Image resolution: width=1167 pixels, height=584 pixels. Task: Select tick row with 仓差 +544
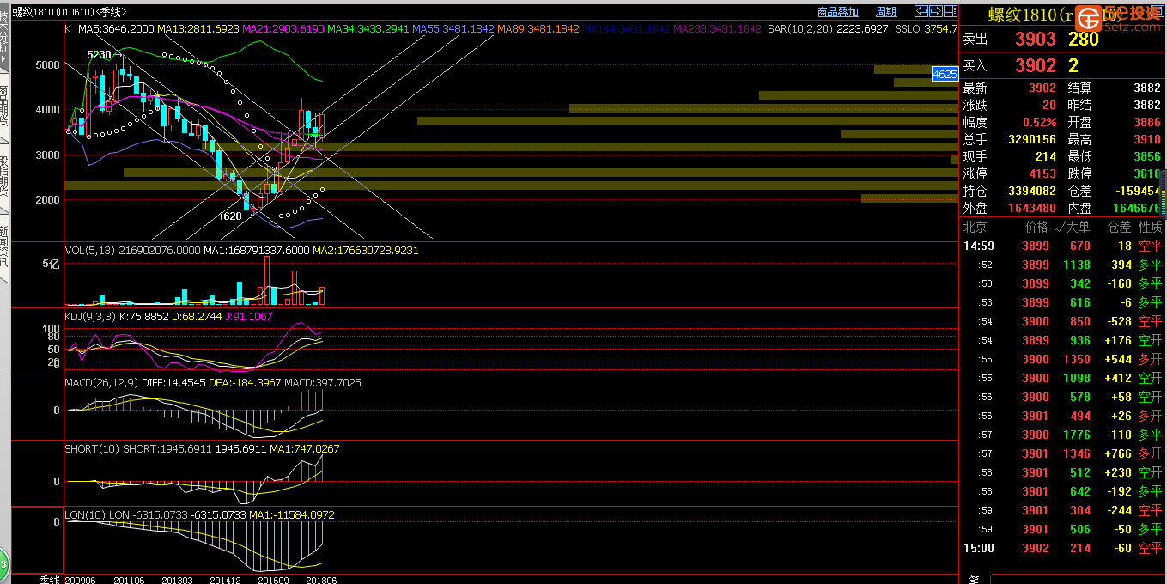click(1062, 359)
